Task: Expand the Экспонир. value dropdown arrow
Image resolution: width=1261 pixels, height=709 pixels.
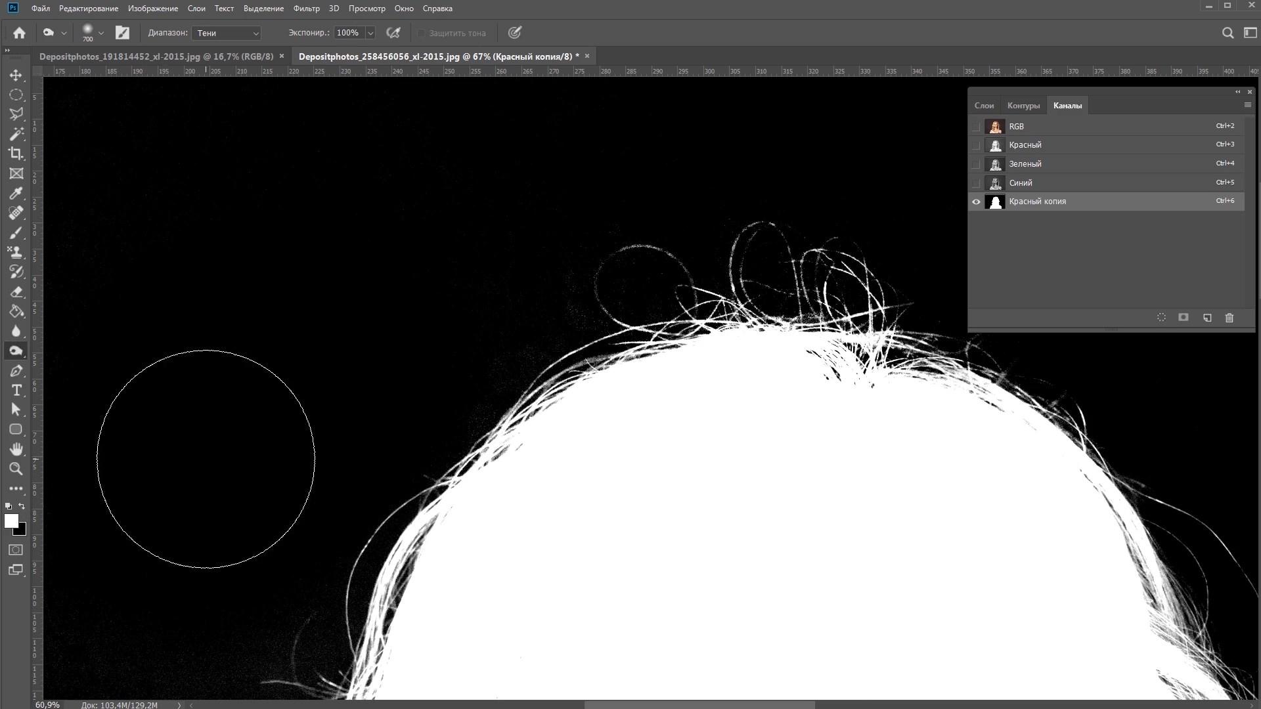Action: (370, 33)
